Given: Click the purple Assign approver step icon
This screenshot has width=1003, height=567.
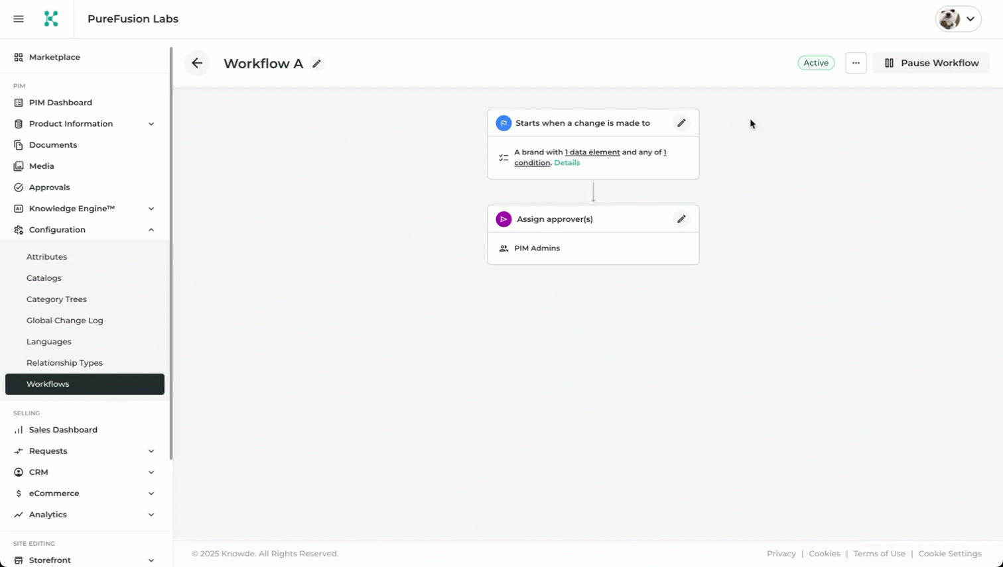Looking at the screenshot, I should point(503,219).
